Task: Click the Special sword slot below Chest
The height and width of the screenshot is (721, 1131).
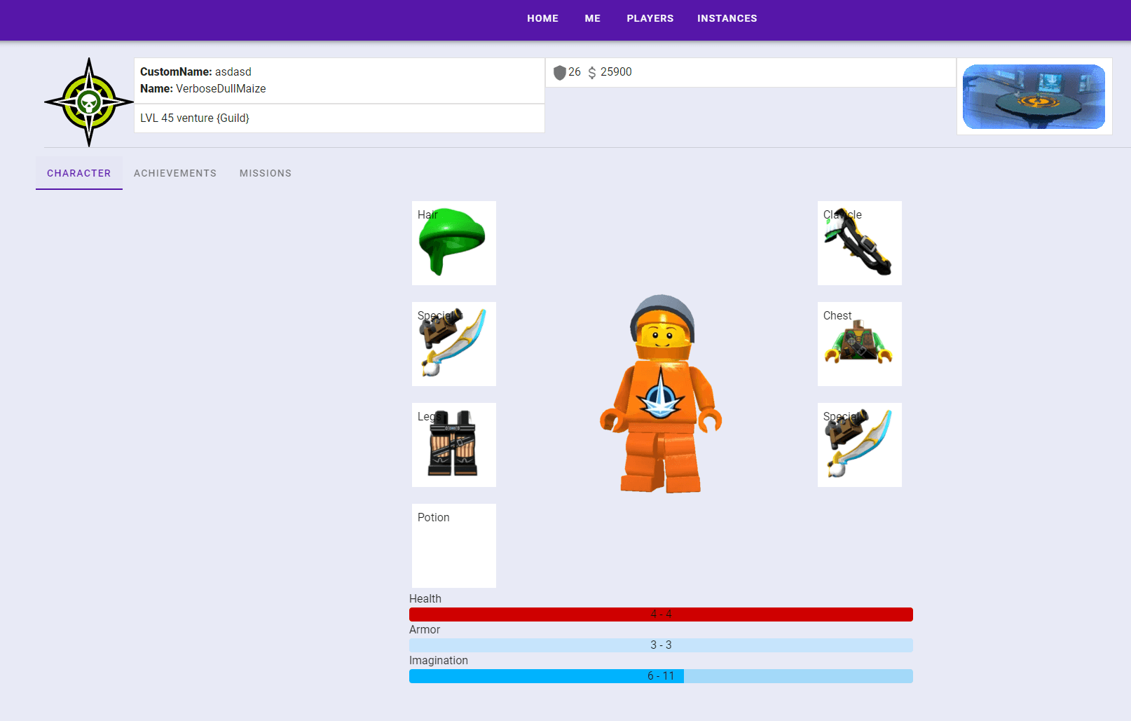Action: click(x=860, y=445)
